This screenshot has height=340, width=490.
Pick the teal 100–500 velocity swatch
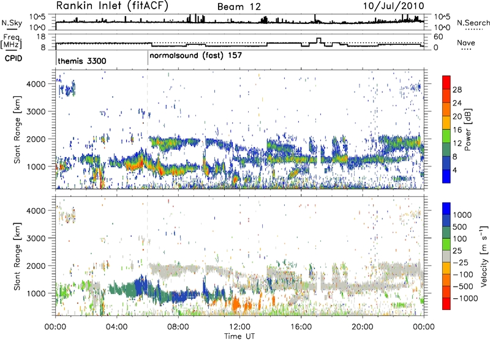(447, 233)
